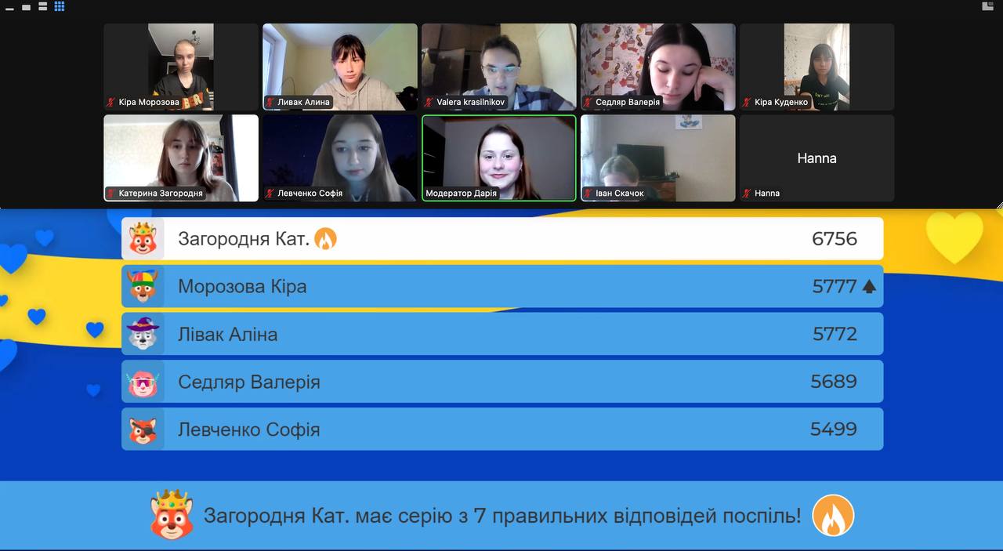Click the propeller-hat fox avatar beside Морозова Кіра
This screenshot has width=1003, height=551.
pyautogui.click(x=143, y=287)
